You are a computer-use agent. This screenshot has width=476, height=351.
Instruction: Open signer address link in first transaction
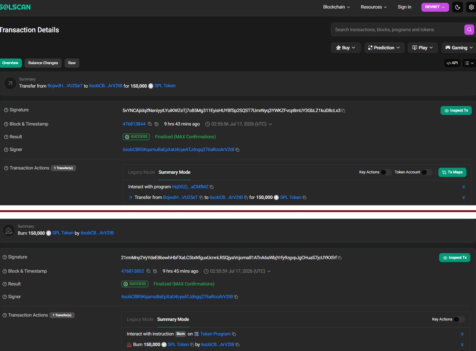coord(178,150)
